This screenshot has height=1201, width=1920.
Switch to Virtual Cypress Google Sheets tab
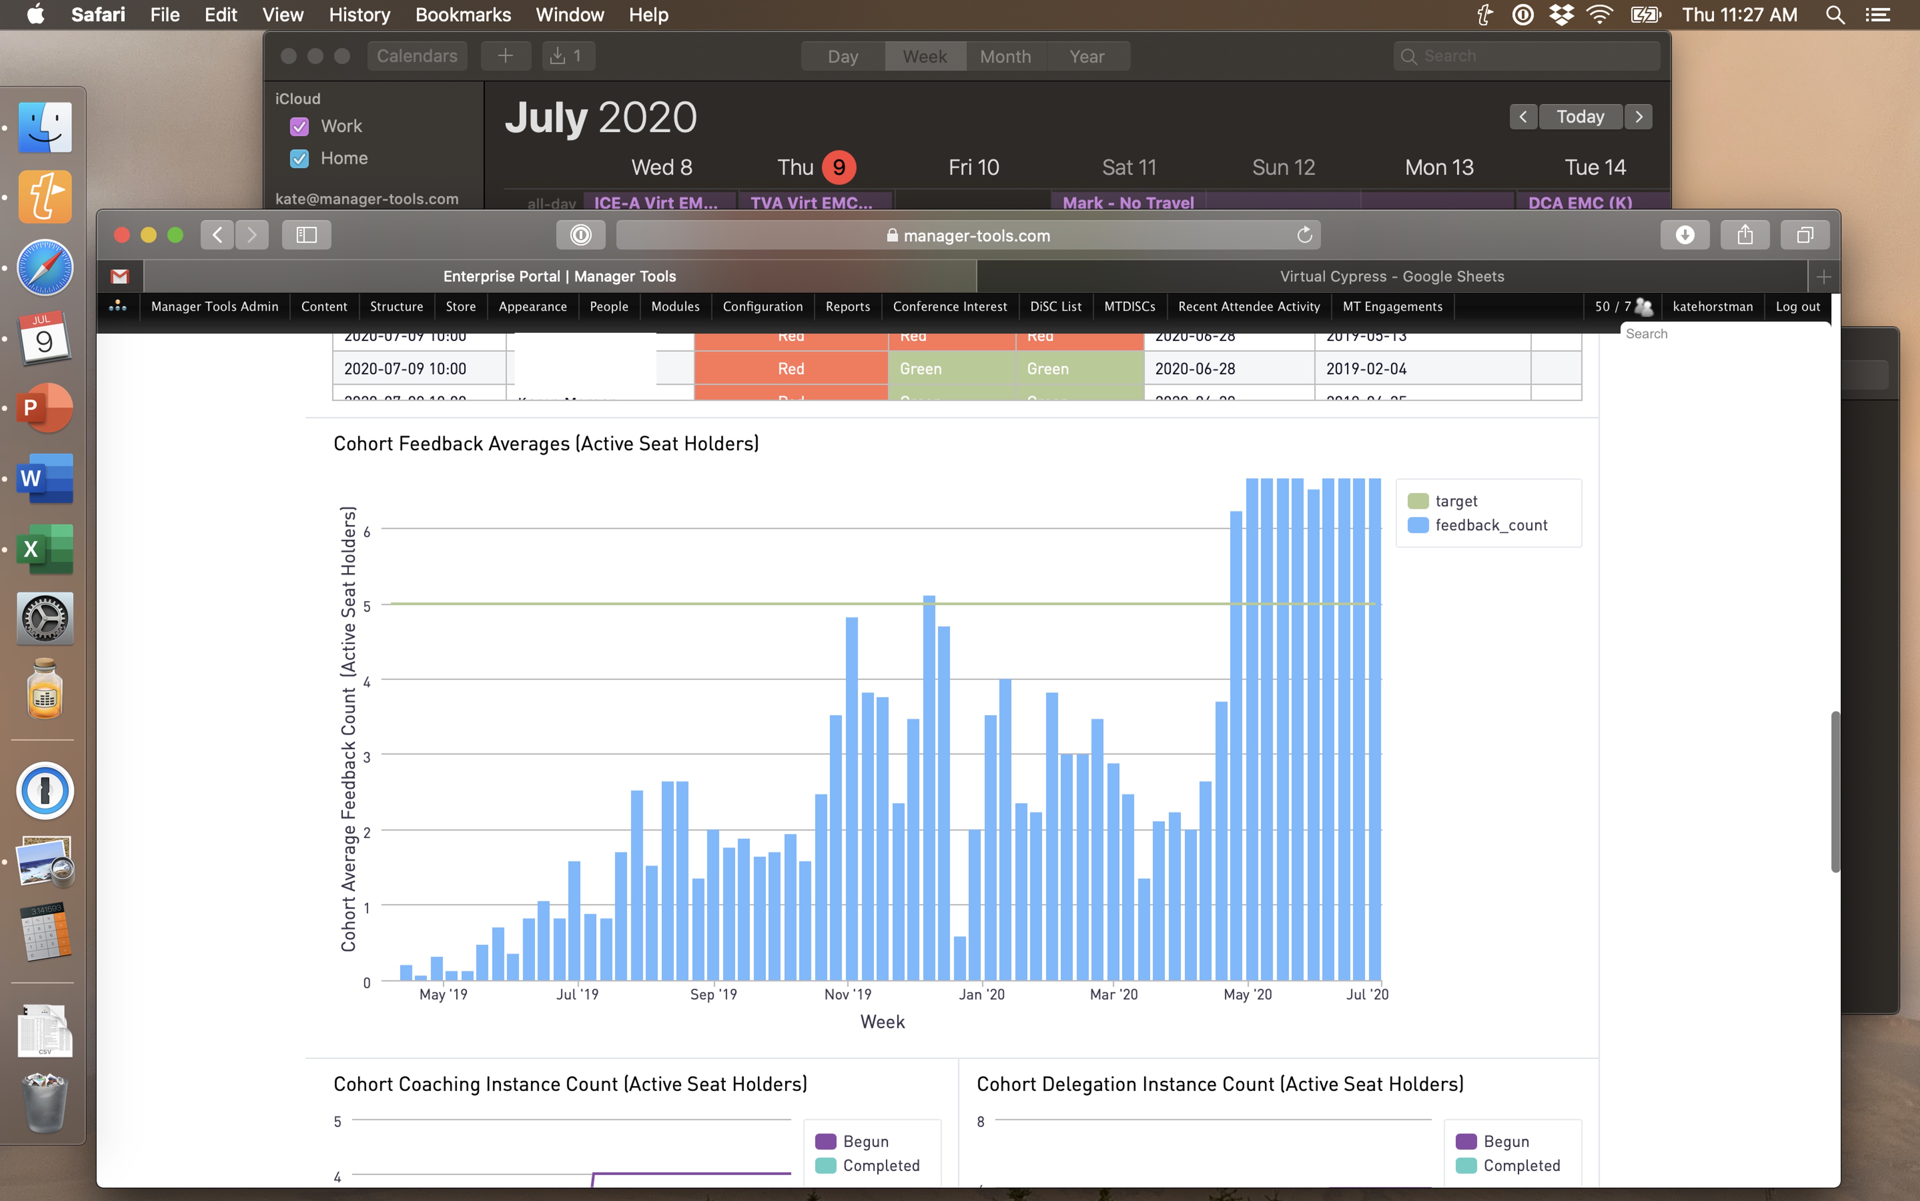(x=1392, y=276)
